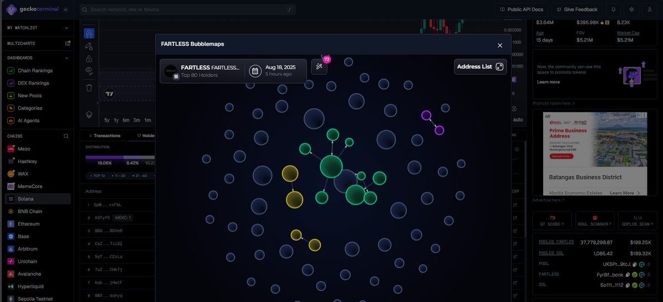Toggle lock all drawings padlock

[89, 59]
